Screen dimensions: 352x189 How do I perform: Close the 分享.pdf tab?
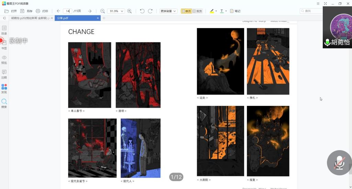coord(98,18)
